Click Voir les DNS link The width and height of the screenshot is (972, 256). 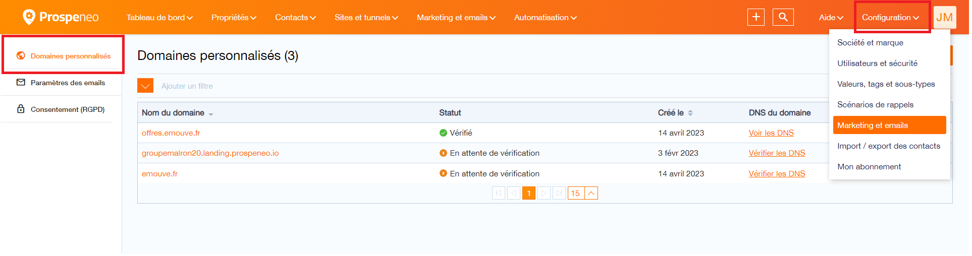coord(771,133)
